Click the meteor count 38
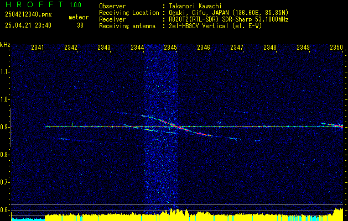Screen dimensions: 348x221 click(80, 25)
